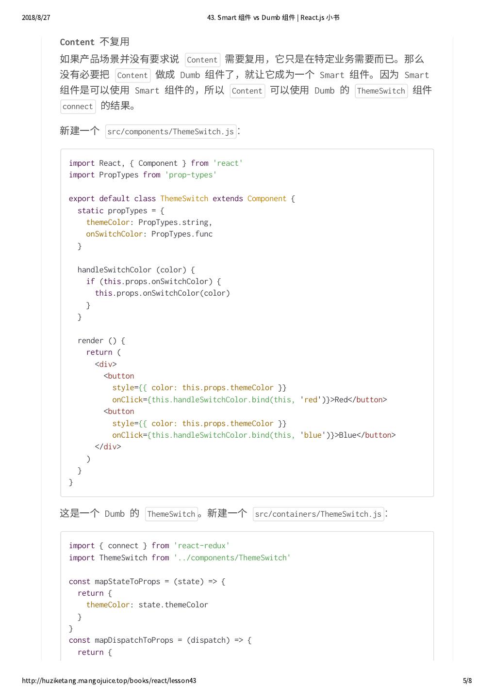Click the '../components/ThemeSwitch' import path string

(x=232, y=558)
